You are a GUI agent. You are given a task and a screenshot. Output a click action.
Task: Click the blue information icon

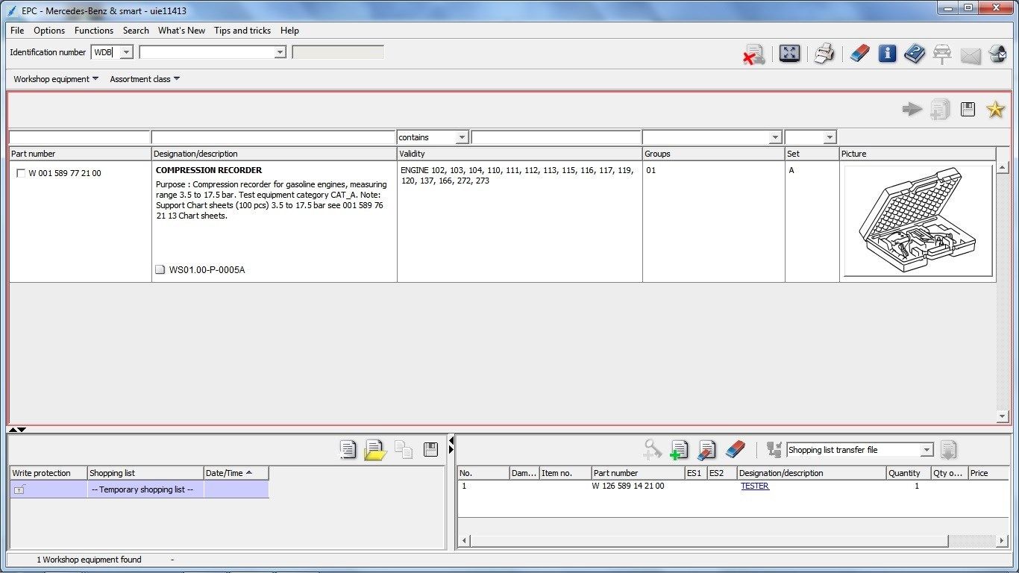(x=887, y=54)
